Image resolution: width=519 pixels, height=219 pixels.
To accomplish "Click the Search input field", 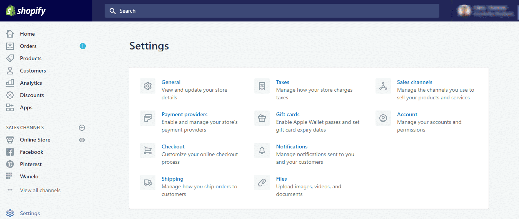I will coord(272,11).
